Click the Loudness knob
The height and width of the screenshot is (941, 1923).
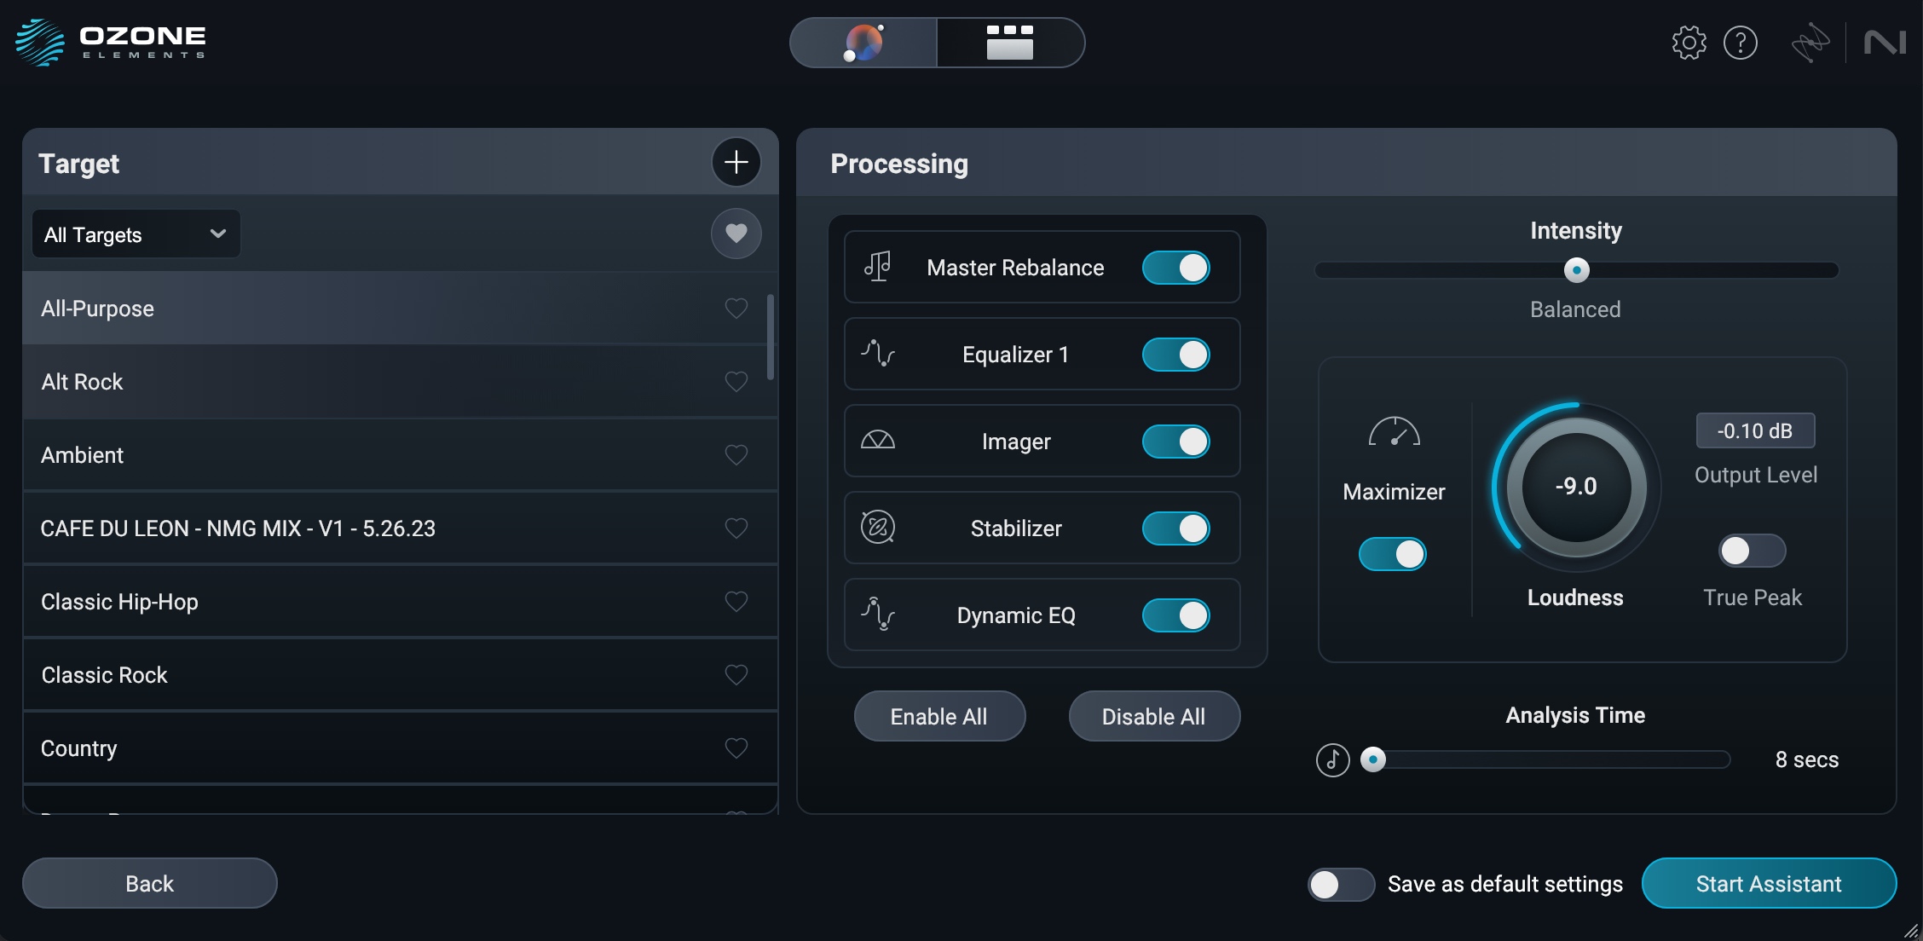[x=1577, y=487]
